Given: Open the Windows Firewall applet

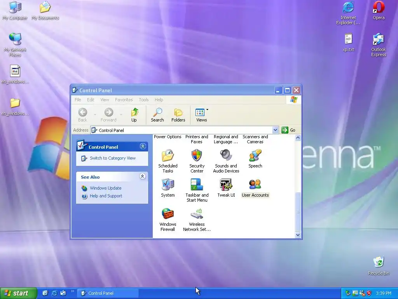Looking at the screenshot, I should pyautogui.click(x=168, y=220).
